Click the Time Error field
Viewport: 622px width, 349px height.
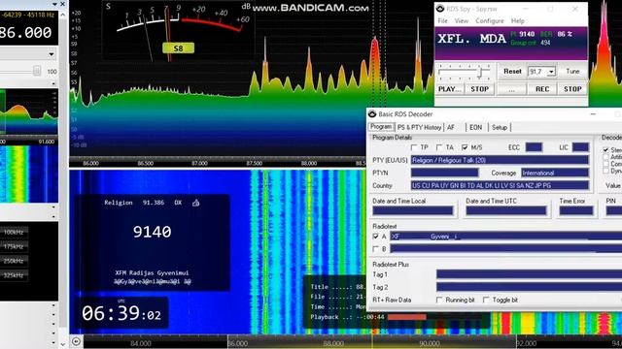576,211
